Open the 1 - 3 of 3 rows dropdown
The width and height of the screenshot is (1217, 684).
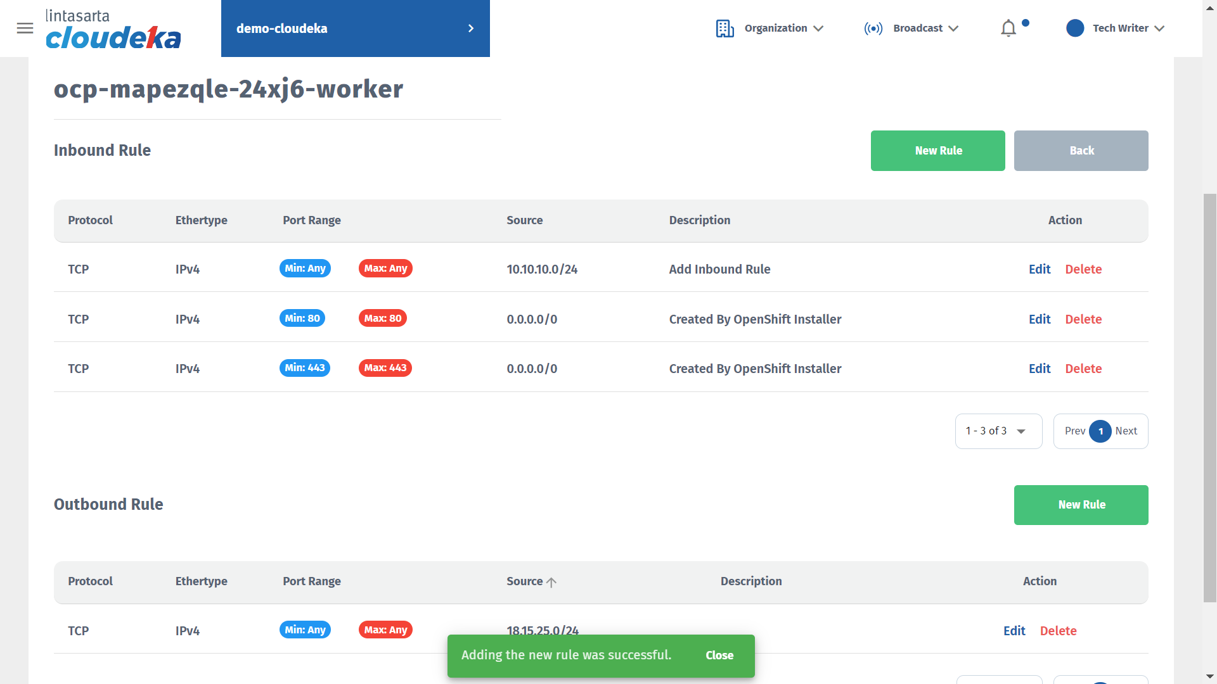(x=998, y=431)
